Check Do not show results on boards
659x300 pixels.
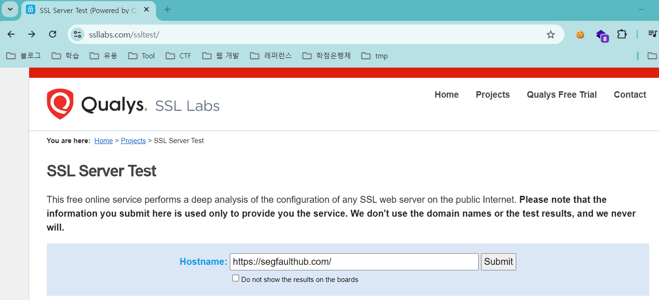point(236,278)
